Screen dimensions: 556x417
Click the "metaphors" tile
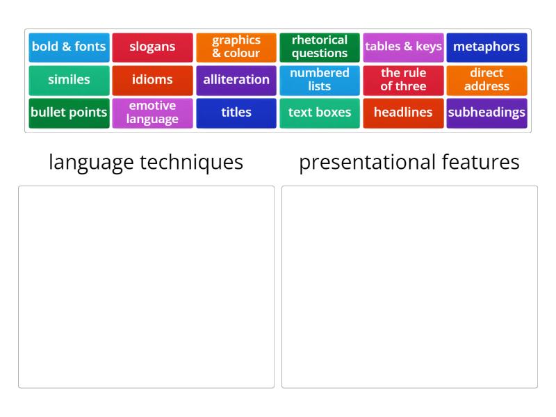pyautogui.click(x=486, y=47)
